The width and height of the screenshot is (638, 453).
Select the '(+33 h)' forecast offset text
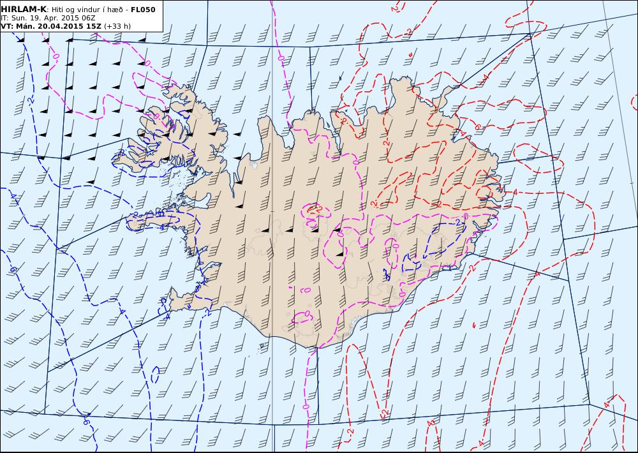(x=117, y=26)
